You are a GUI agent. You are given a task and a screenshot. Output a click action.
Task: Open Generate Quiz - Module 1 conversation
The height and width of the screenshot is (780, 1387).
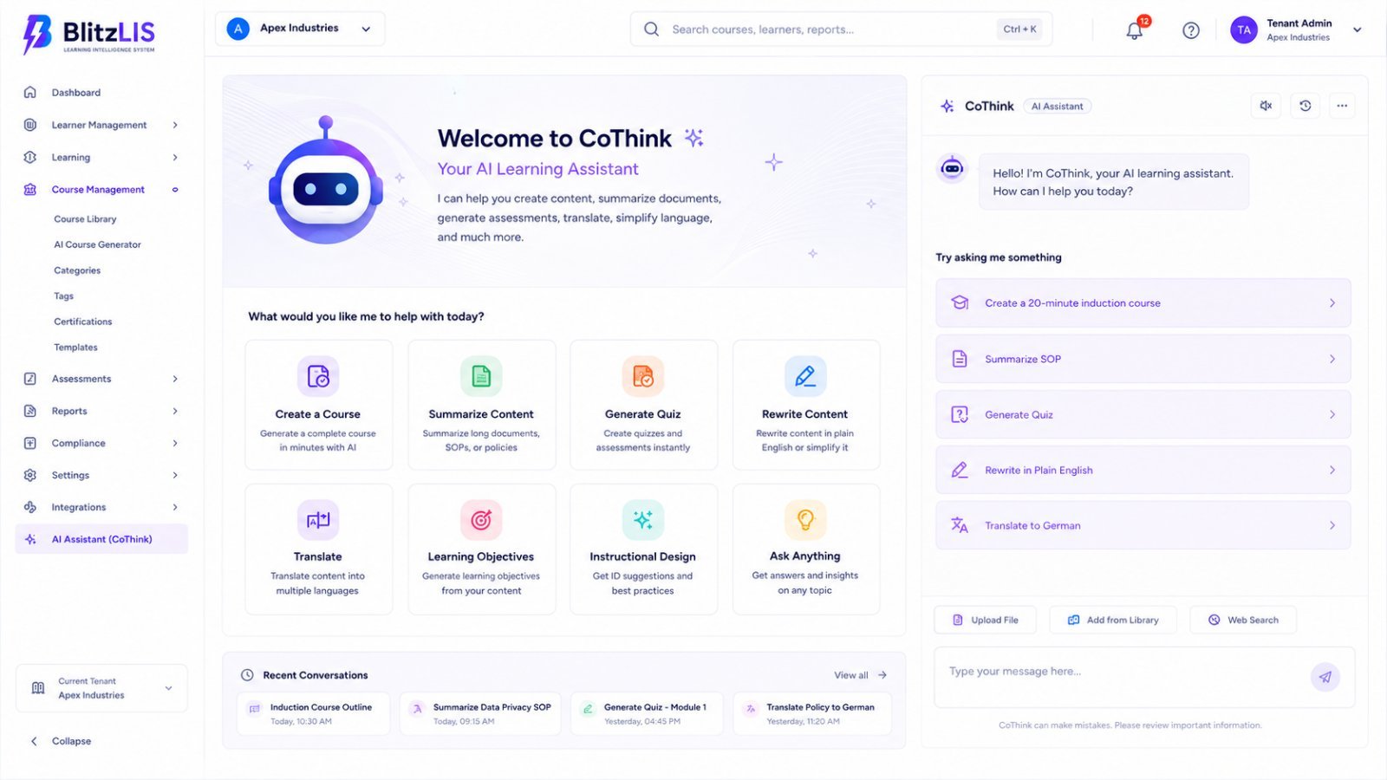pos(647,713)
